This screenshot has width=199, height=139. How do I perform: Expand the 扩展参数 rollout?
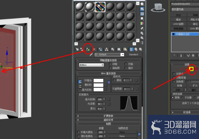[109, 116]
